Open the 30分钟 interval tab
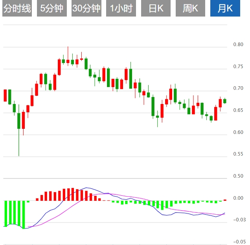250x245 pixels. point(86,9)
